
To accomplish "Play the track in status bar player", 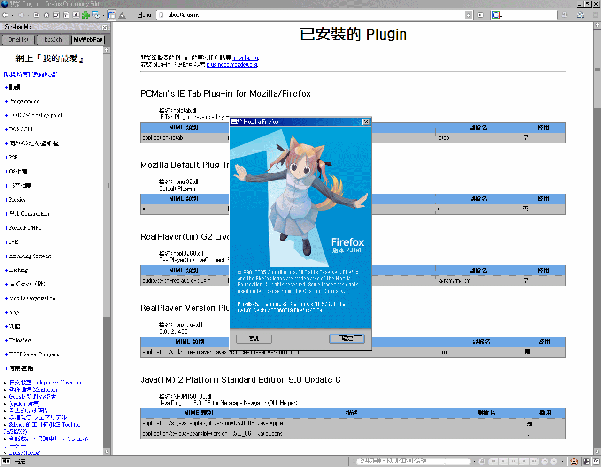I will pyautogui.click(x=503, y=461).
